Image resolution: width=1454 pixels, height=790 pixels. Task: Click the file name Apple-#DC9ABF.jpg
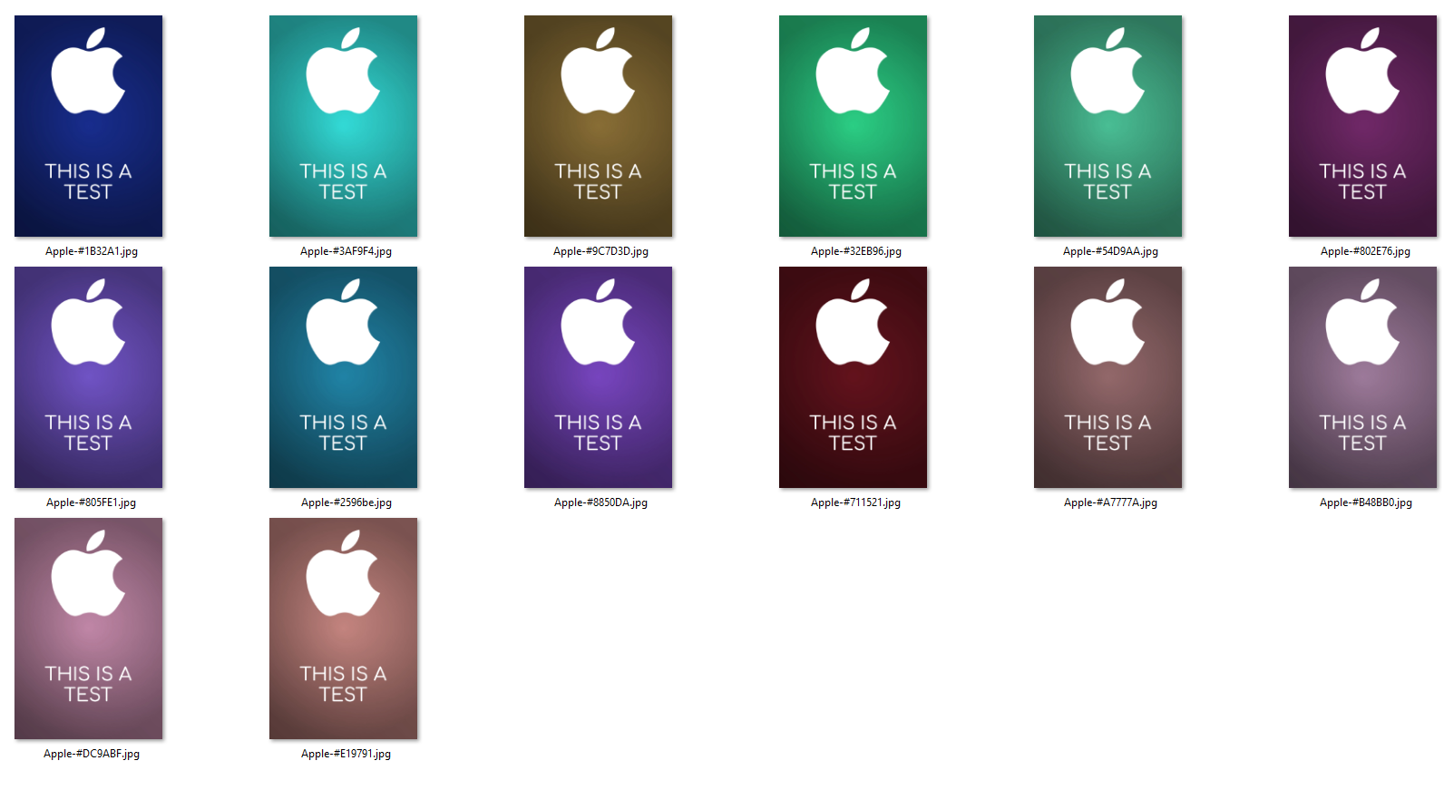point(92,754)
